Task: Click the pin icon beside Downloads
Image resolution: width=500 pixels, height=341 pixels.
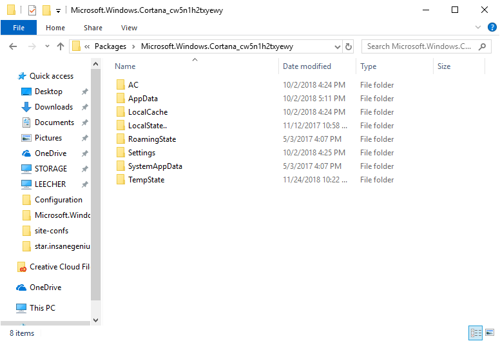Action: (x=84, y=107)
